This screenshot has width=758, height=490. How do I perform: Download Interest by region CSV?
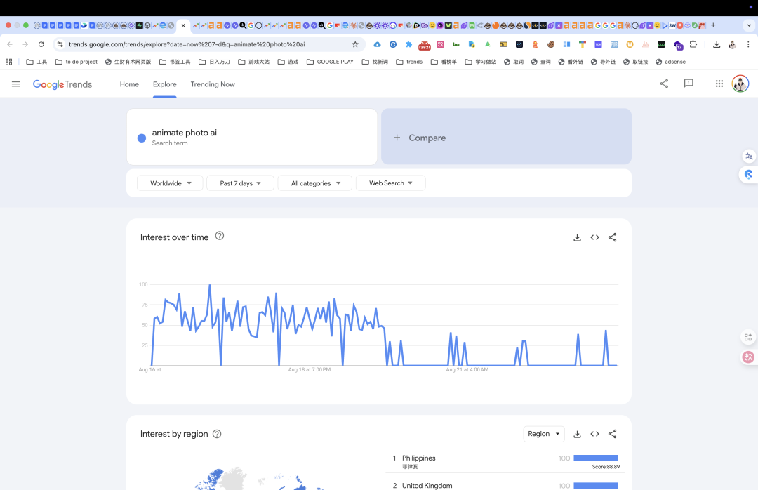coord(577,434)
